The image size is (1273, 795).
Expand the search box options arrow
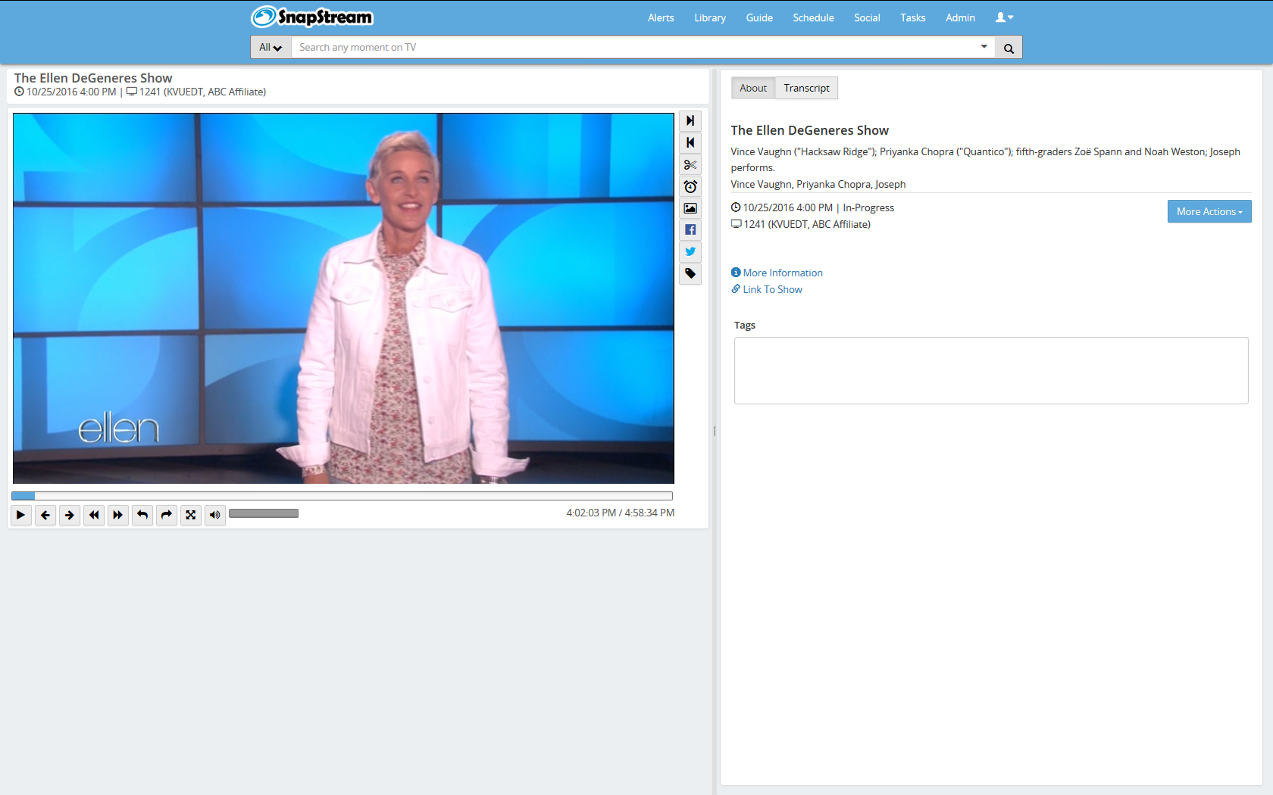(x=984, y=47)
